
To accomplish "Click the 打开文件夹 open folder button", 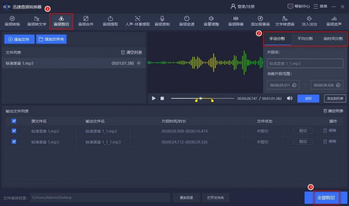I will (x=215, y=197).
